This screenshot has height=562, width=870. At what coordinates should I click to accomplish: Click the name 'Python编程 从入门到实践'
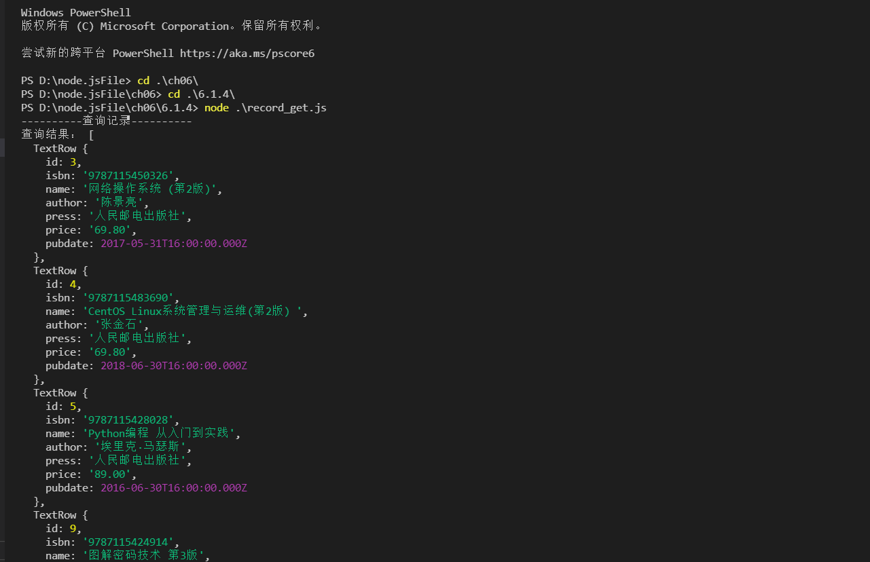(160, 433)
